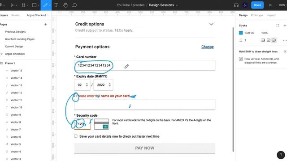This screenshot has height=161, width=287.
Task: Add a new page with plus icon
Action: click(45, 24)
